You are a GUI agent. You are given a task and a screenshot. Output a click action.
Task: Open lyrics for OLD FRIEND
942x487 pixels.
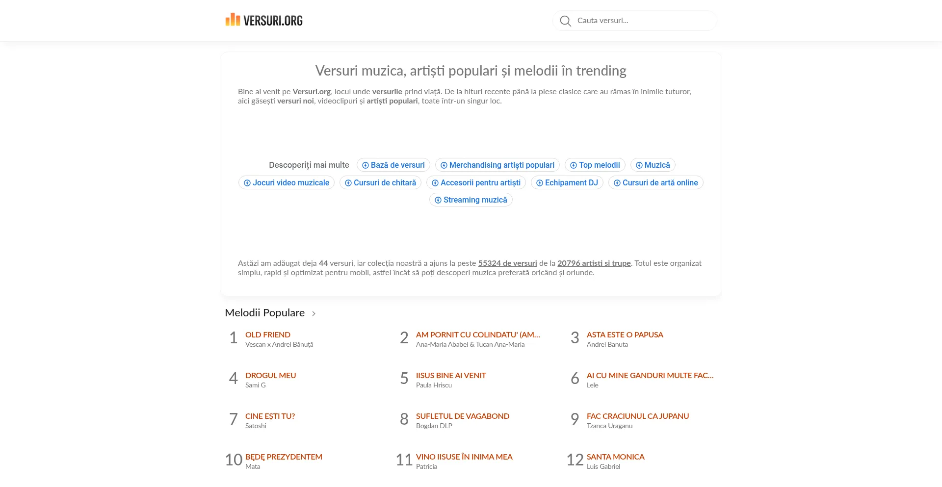pyautogui.click(x=267, y=334)
